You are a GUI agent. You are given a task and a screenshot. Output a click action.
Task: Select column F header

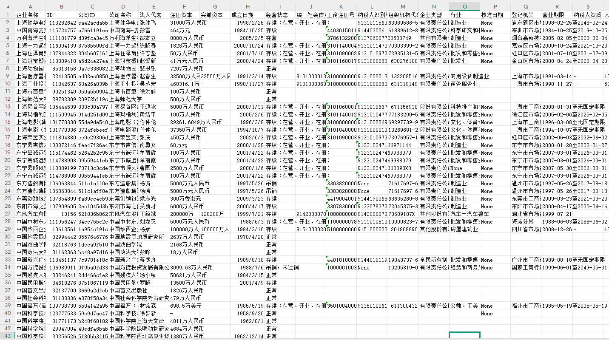184,7
